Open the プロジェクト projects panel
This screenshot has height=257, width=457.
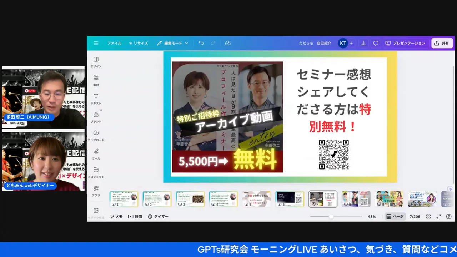tap(96, 173)
